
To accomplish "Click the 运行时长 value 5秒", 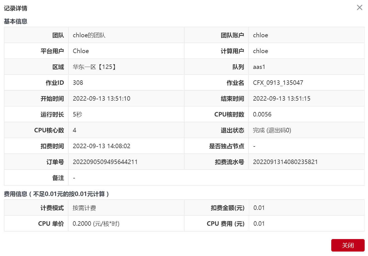I will point(77,115).
